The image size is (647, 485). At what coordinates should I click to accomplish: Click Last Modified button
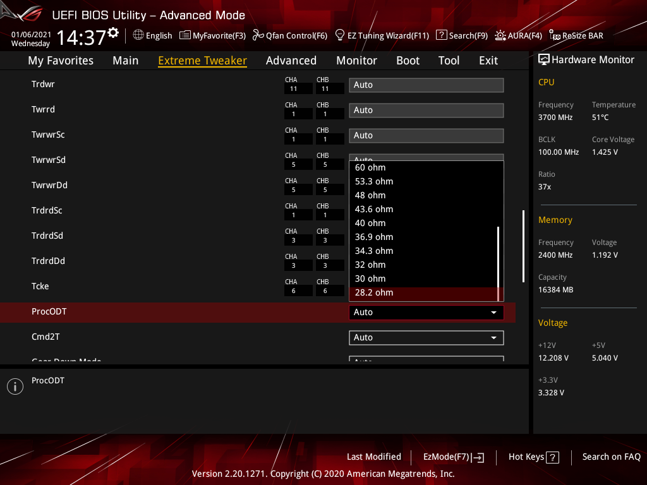click(374, 457)
